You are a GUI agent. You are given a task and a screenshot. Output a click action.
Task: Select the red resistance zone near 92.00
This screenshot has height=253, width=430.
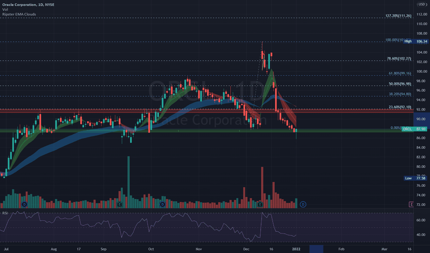[x=207, y=111]
